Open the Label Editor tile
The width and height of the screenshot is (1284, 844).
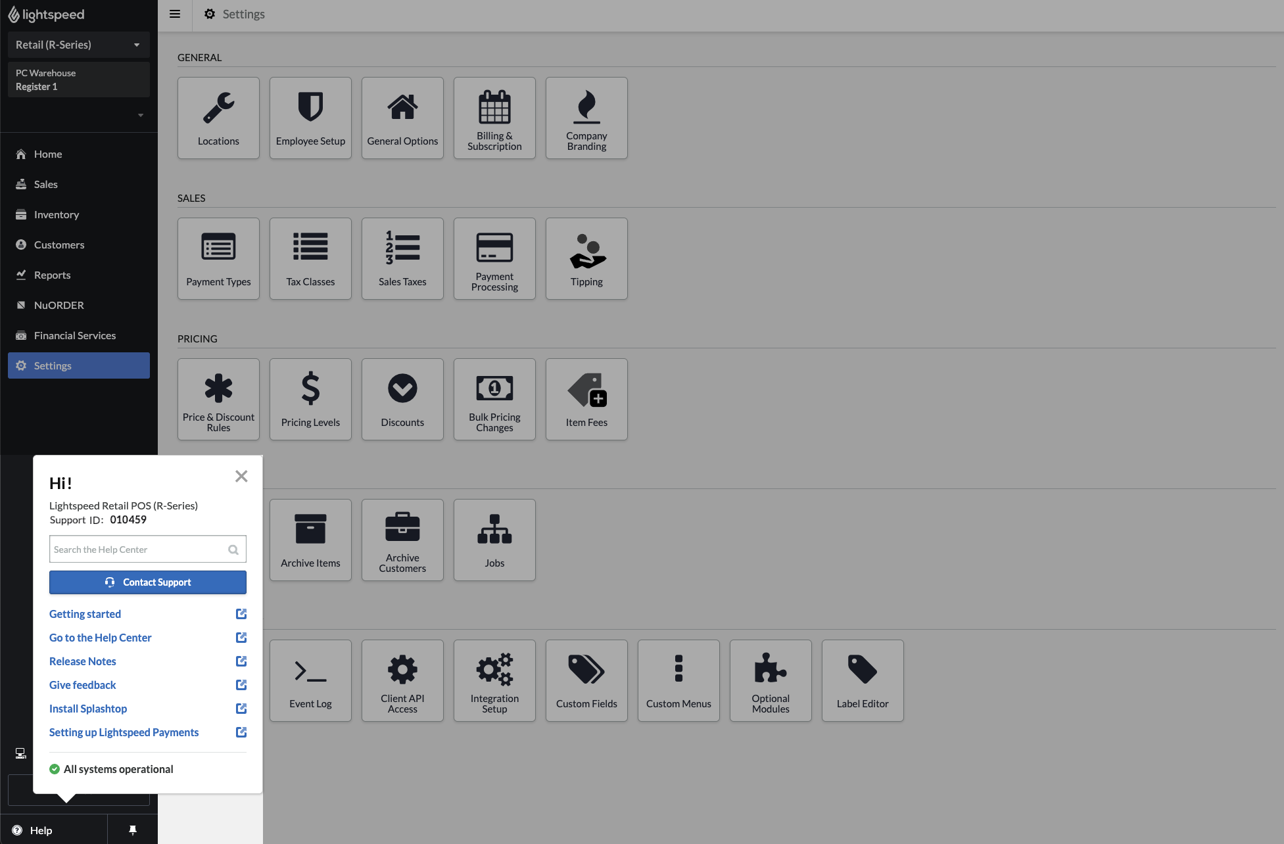coord(863,680)
